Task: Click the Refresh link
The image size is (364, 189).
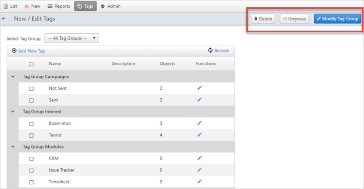Action: (x=222, y=50)
